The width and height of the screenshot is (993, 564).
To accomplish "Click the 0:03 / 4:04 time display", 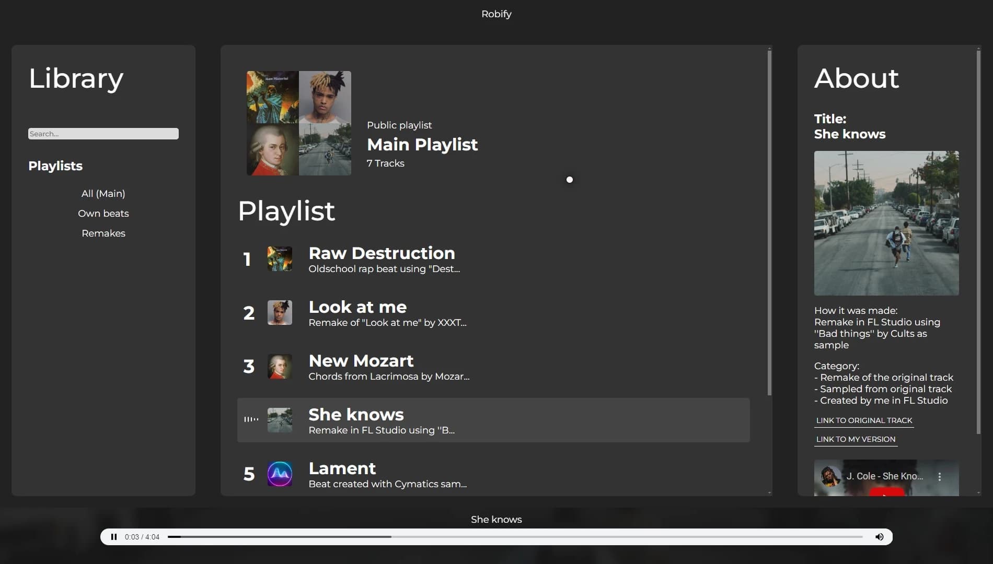I will click(x=142, y=537).
